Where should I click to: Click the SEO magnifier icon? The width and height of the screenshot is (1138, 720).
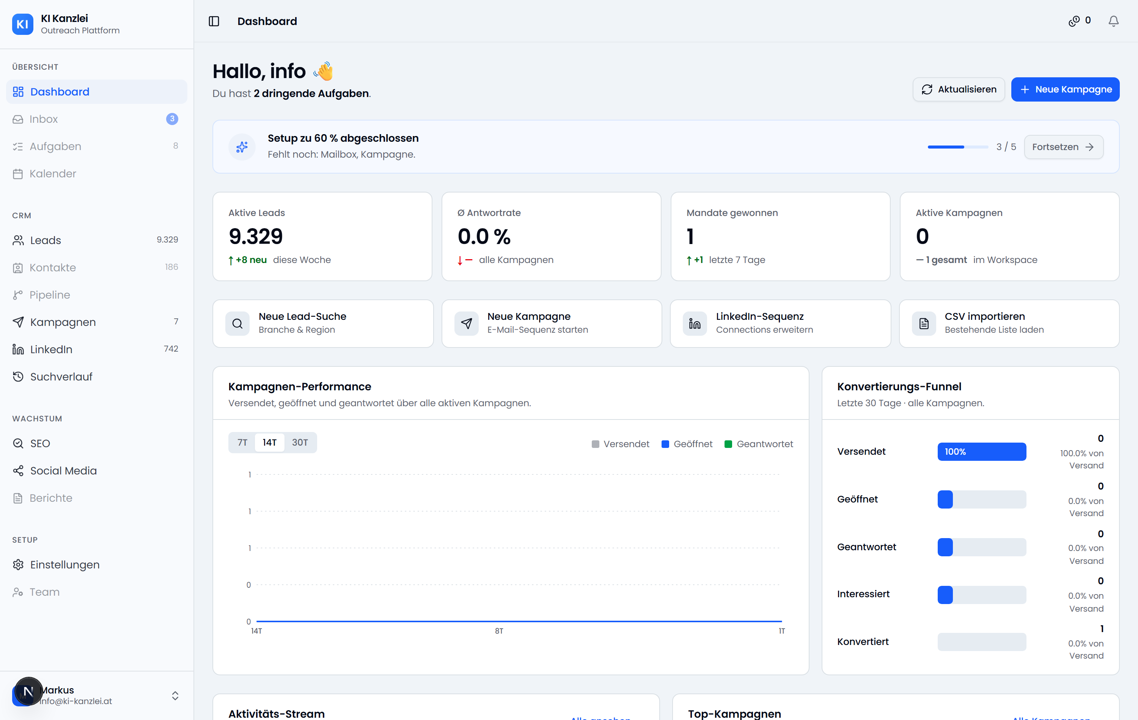pyautogui.click(x=18, y=443)
